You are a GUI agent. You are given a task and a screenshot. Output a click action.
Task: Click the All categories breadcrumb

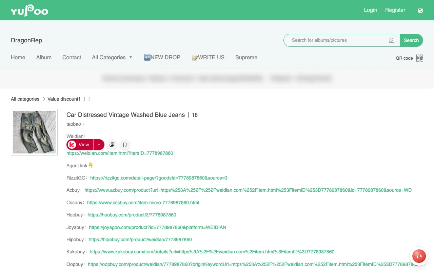point(25,99)
